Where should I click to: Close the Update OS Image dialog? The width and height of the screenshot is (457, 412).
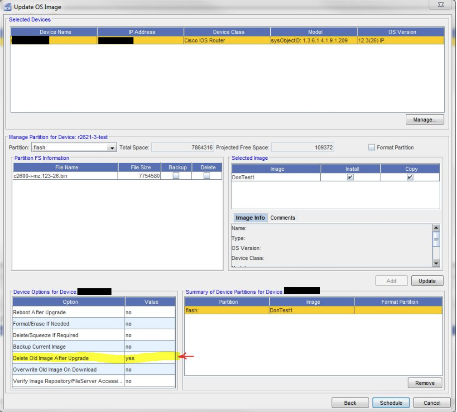[440, 5]
